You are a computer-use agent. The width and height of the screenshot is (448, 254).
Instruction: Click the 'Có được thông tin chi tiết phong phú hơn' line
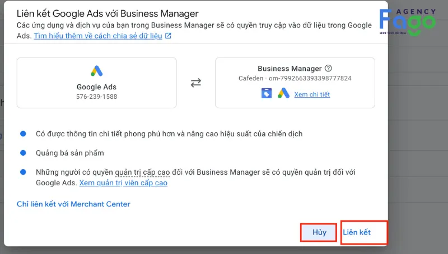tap(169, 134)
